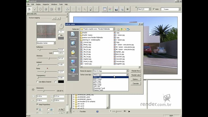This screenshot has width=208, height=117.
Task: Open the colorful catalog toolbar icon
Action: [110, 9]
